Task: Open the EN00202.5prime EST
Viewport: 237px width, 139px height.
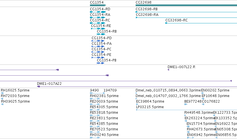Action: pyautogui.click(x=202, y=93)
